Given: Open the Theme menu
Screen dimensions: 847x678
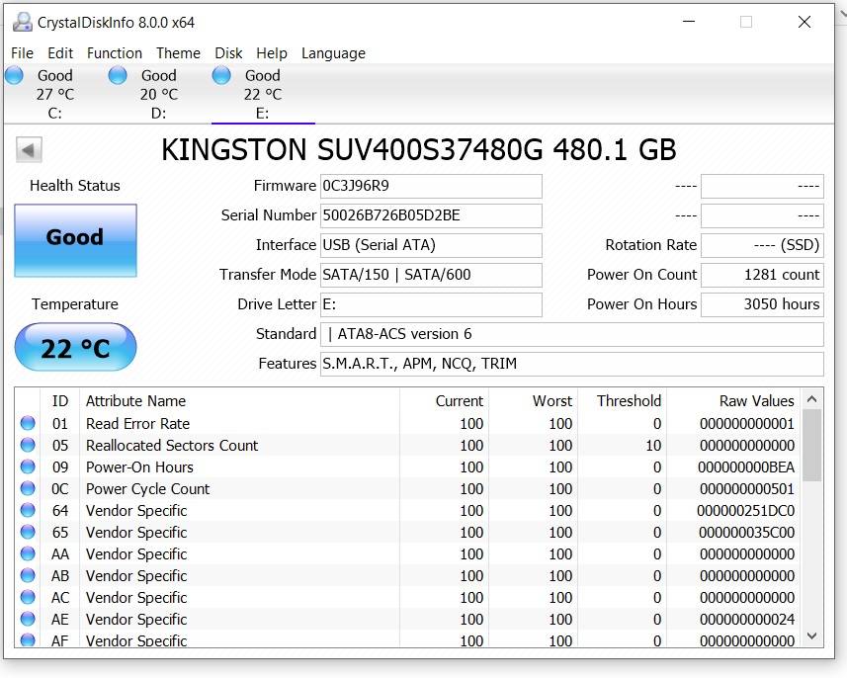Looking at the screenshot, I should click(178, 53).
